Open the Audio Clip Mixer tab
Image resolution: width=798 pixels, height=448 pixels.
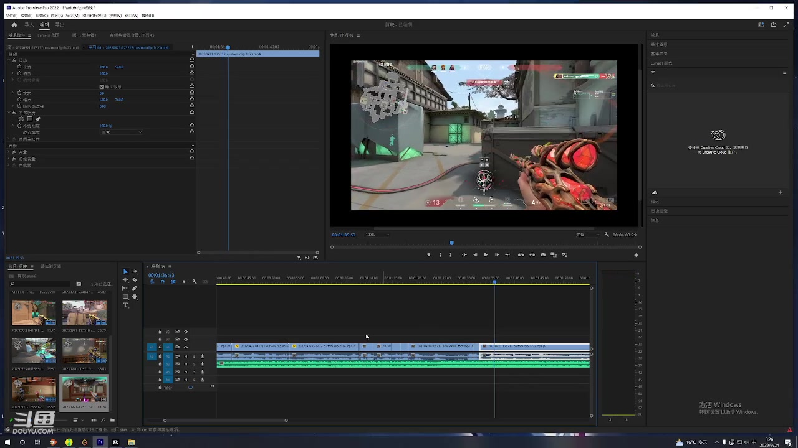132,35
